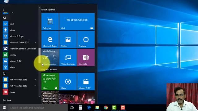Viewport: 198px width, 111px height.
Task: Open Edge browser from the taskbar
Action: (x=89, y=108)
